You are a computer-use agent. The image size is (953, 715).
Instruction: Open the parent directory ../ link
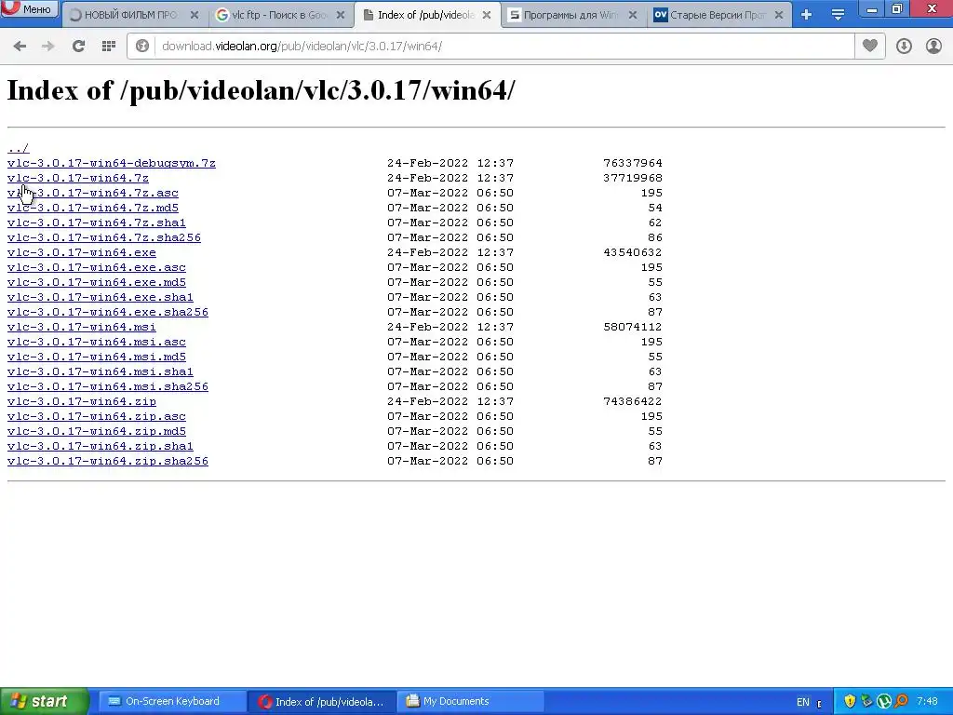(x=19, y=148)
